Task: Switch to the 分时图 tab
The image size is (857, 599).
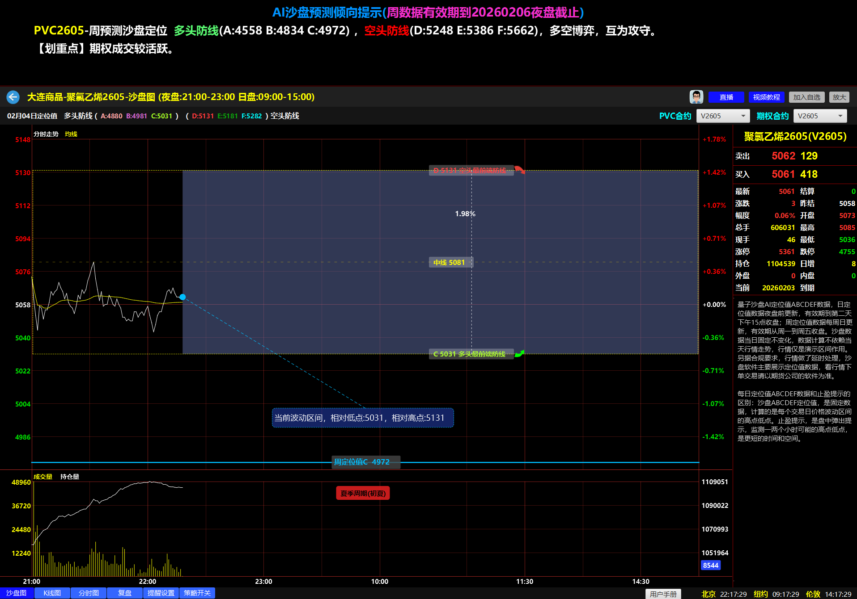Action: 89,593
